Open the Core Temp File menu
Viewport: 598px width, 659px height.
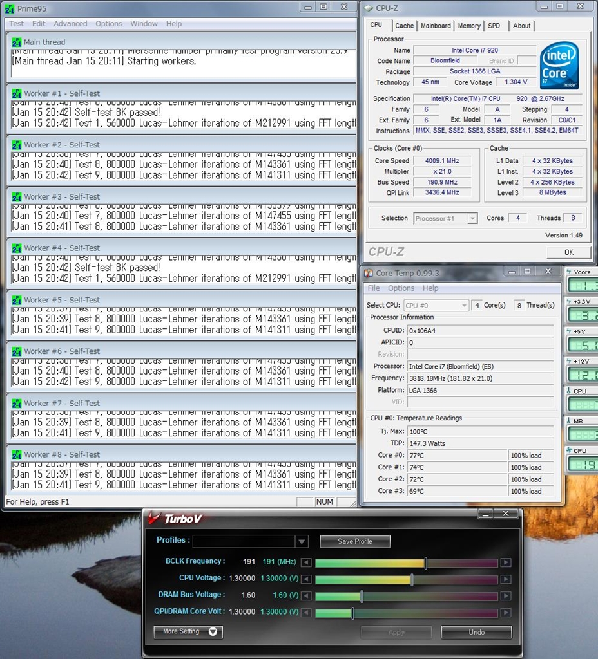374,288
